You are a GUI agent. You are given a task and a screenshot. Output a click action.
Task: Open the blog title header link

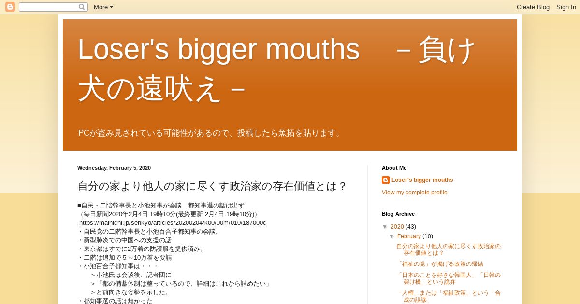tap(277, 69)
